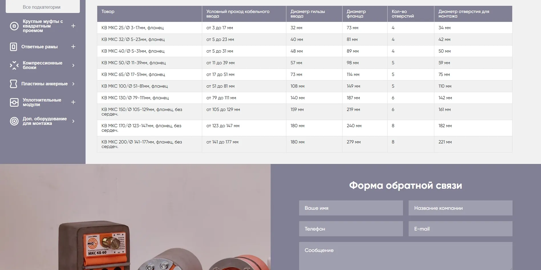
Task: Open Пластины анкерные category
Action: click(44, 84)
